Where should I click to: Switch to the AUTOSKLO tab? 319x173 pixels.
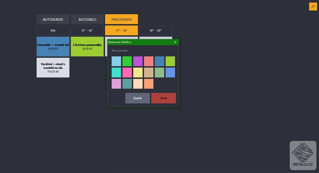(87, 19)
